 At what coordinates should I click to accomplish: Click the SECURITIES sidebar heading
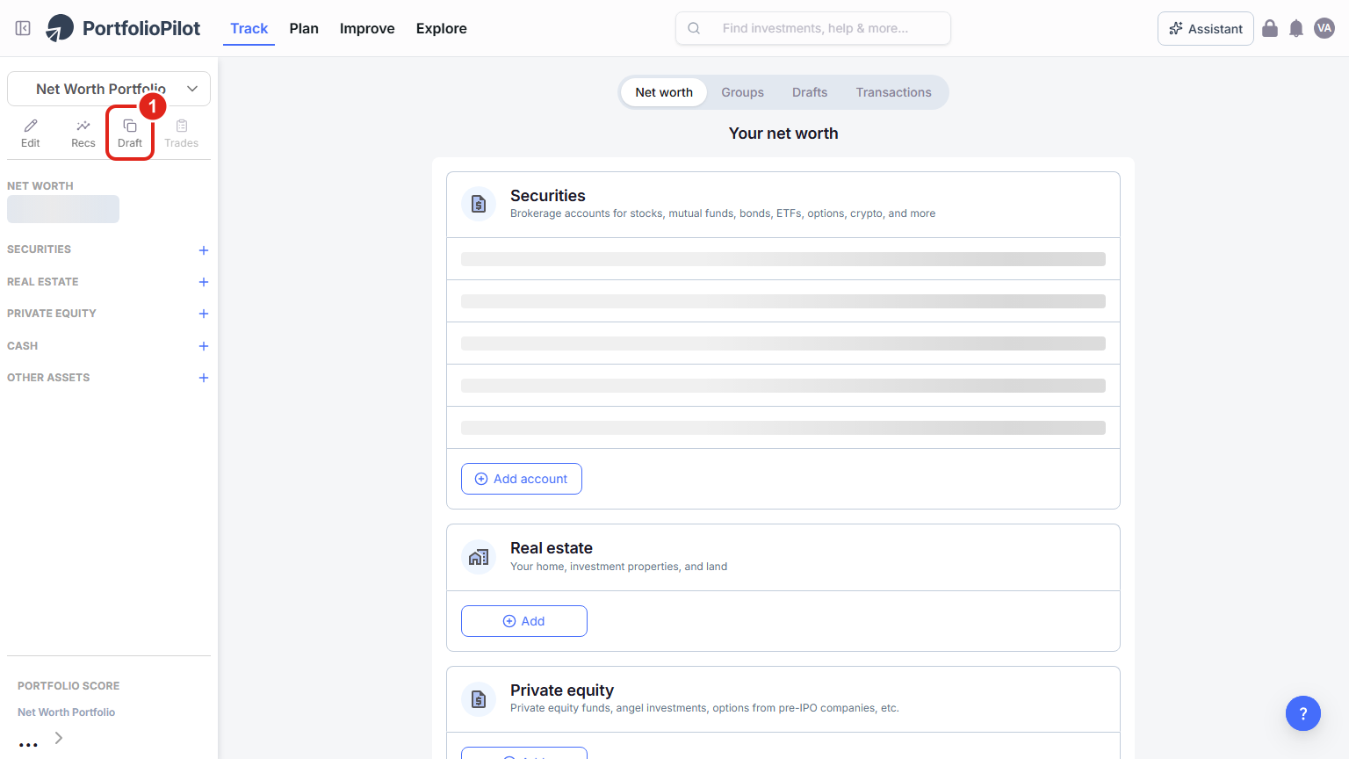40,249
